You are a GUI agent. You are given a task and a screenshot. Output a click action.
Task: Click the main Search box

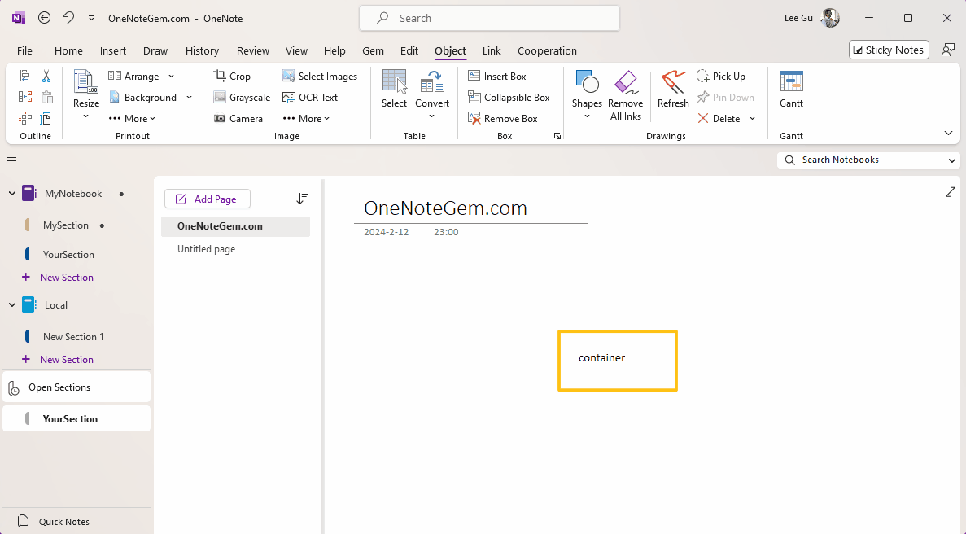tap(490, 18)
